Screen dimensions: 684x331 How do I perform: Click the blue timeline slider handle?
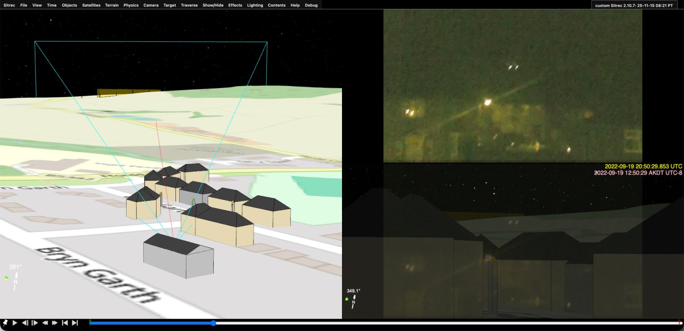(213, 323)
